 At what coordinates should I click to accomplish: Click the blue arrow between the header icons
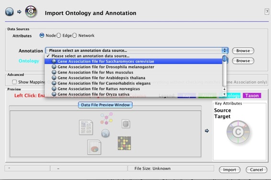point(19,12)
